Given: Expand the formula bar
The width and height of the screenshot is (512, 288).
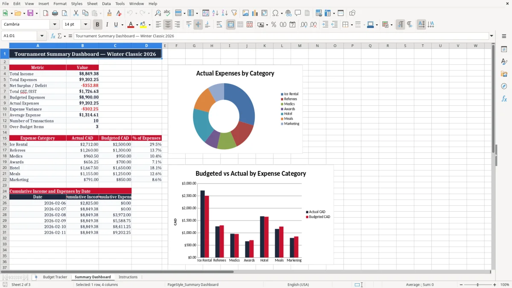Looking at the screenshot, I should coord(492,36).
